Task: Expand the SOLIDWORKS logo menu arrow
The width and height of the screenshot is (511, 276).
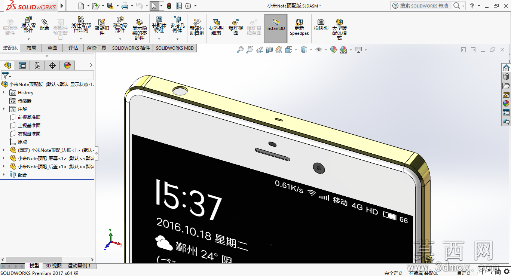Action: pos(62,6)
